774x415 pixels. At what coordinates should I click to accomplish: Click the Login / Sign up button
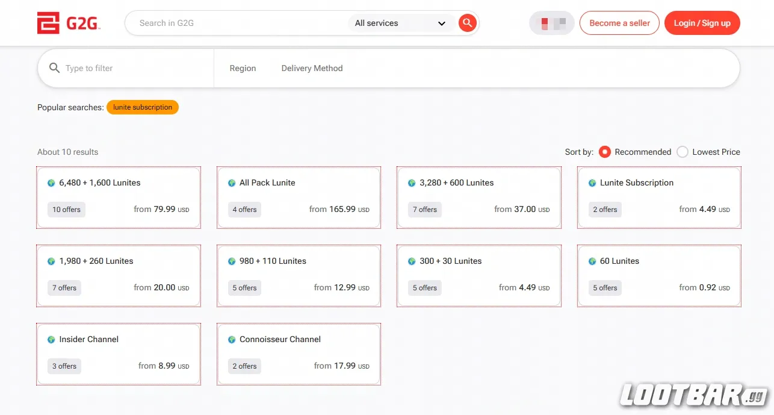coord(702,23)
